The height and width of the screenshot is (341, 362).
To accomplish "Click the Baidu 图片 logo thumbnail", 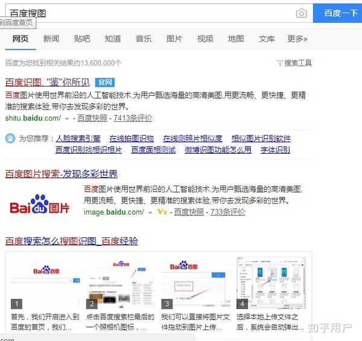I will point(39,205).
